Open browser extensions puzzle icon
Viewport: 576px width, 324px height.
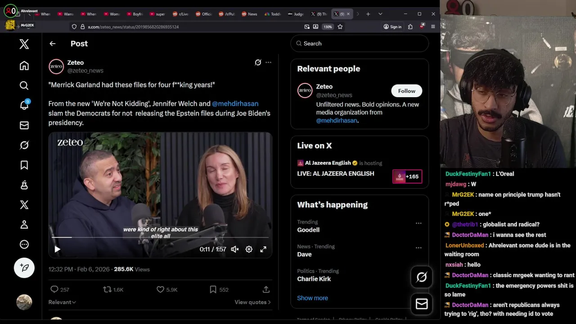(x=410, y=27)
